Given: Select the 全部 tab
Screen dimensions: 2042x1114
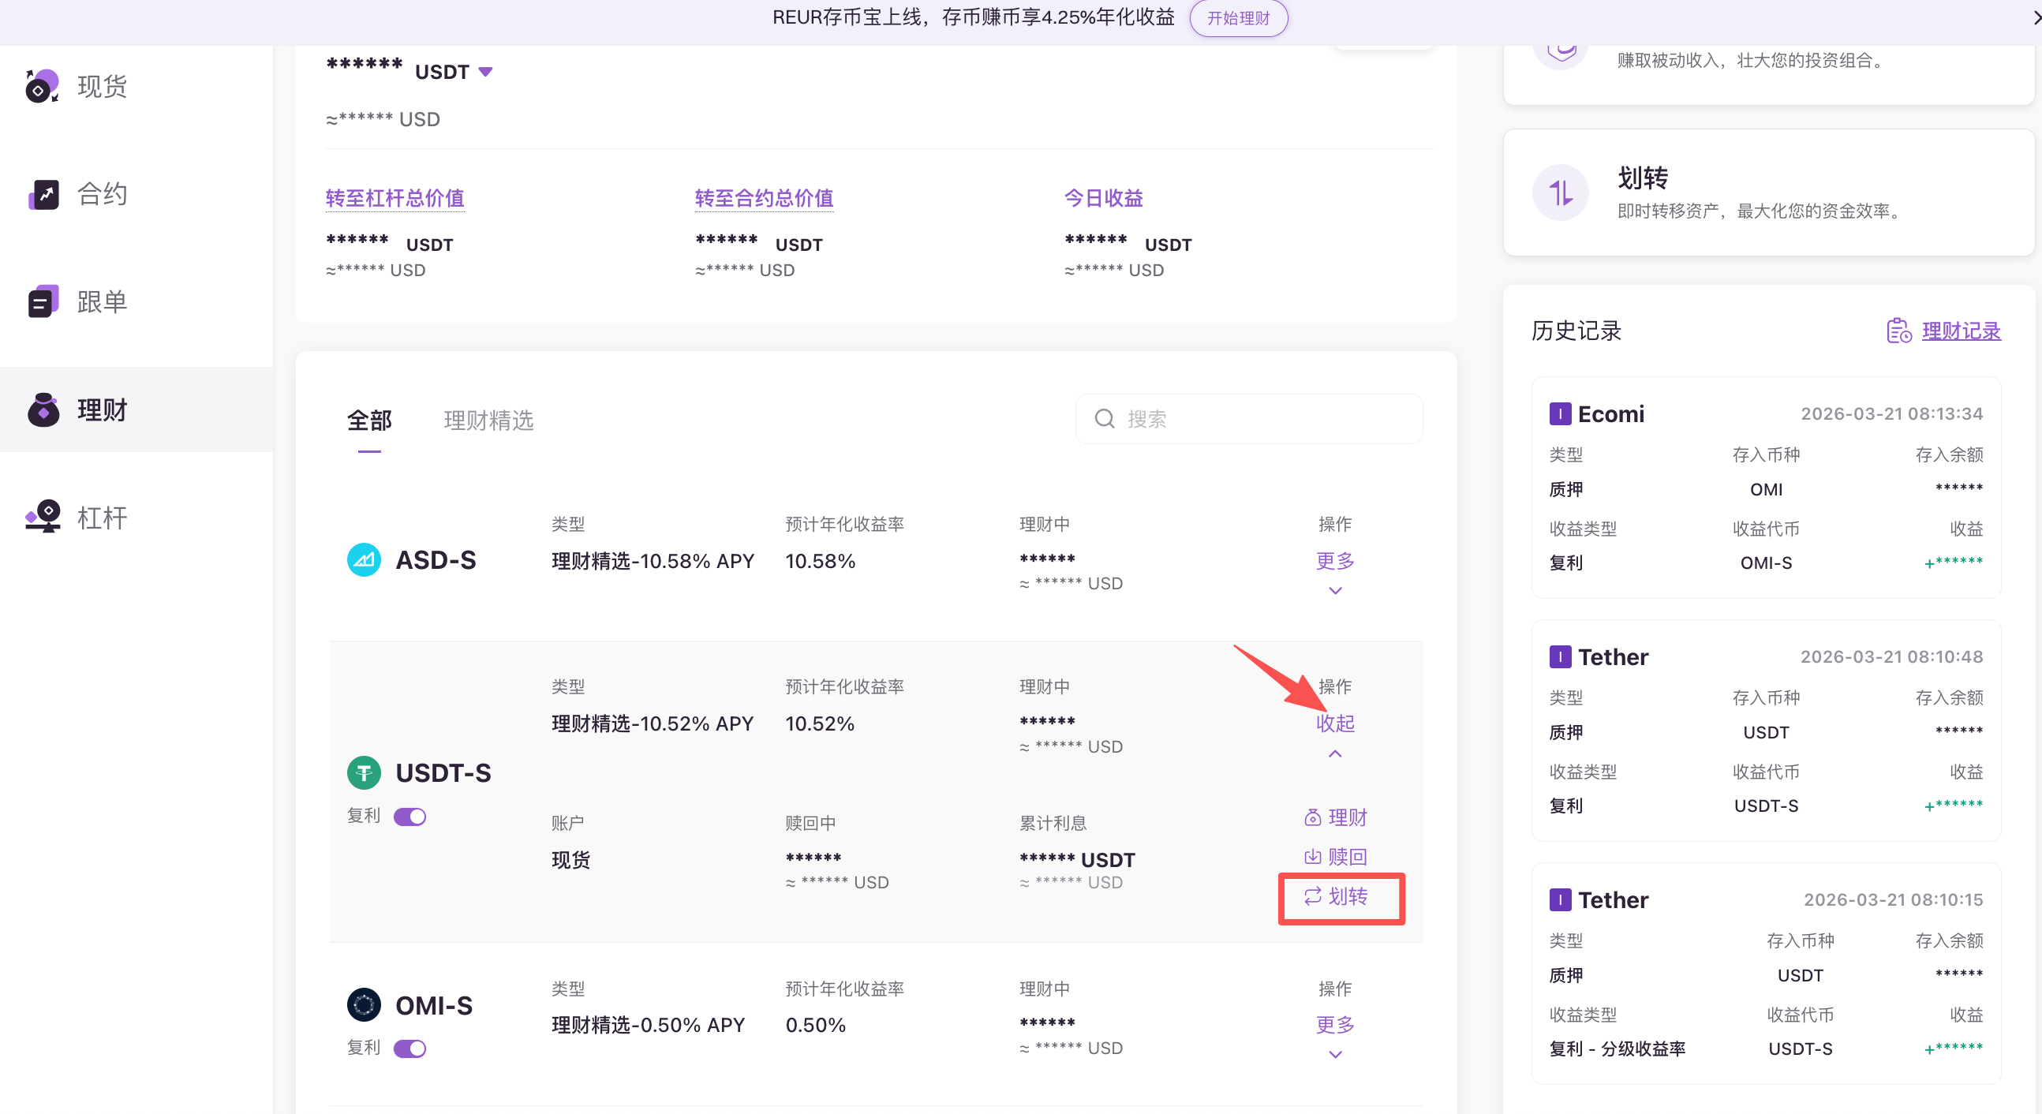Looking at the screenshot, I should tap(369, 421).
